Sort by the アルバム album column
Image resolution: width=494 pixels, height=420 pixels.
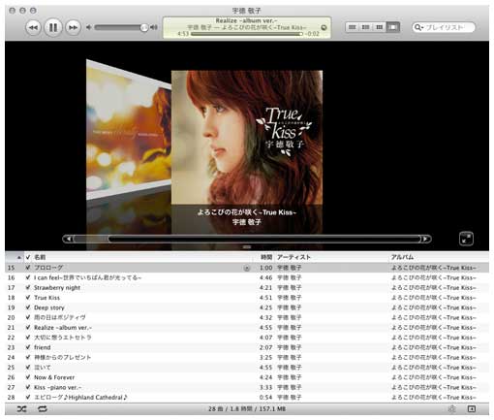[x=402, y=257]
